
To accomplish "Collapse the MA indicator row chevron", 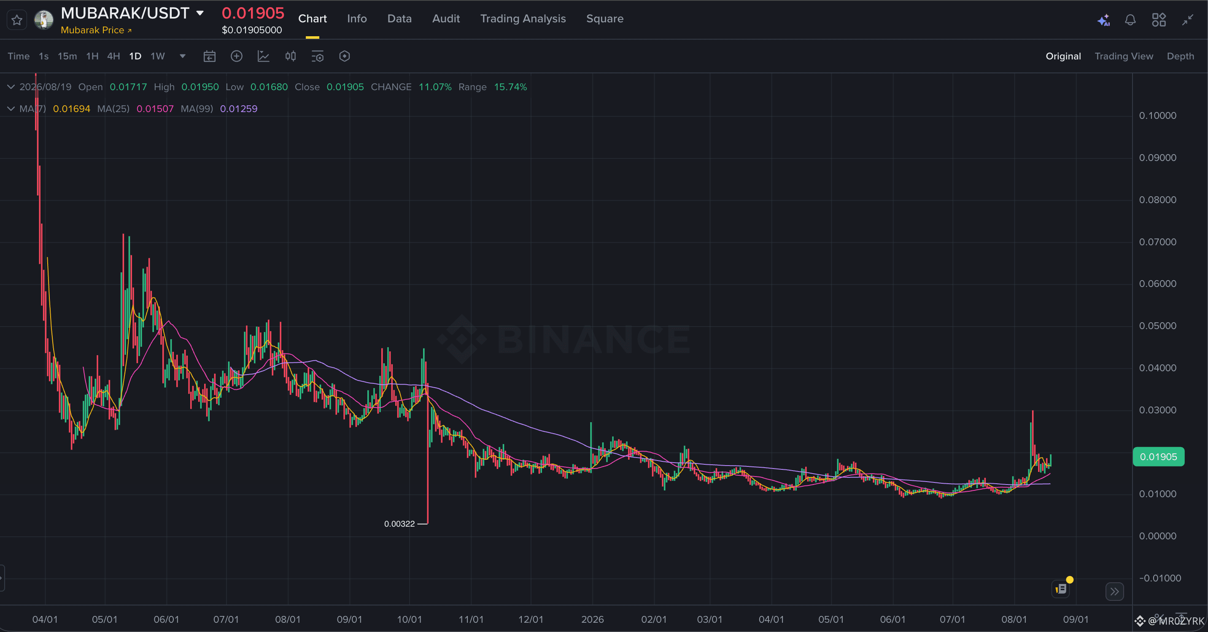I will click(11, 109).
